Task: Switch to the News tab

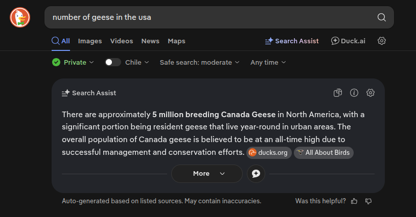Action: 150,41
